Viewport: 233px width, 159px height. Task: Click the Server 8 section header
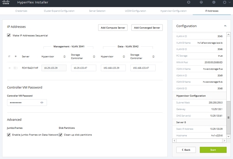(x=181, y=122)
